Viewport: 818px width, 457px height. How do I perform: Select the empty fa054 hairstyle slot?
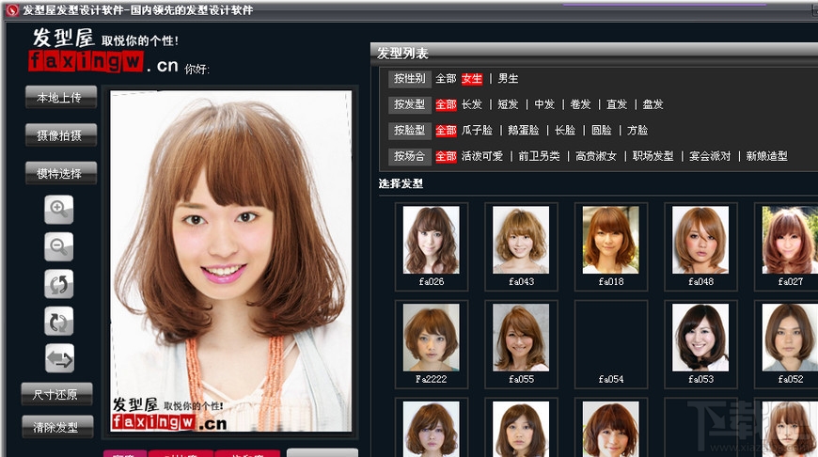(611, 343)
